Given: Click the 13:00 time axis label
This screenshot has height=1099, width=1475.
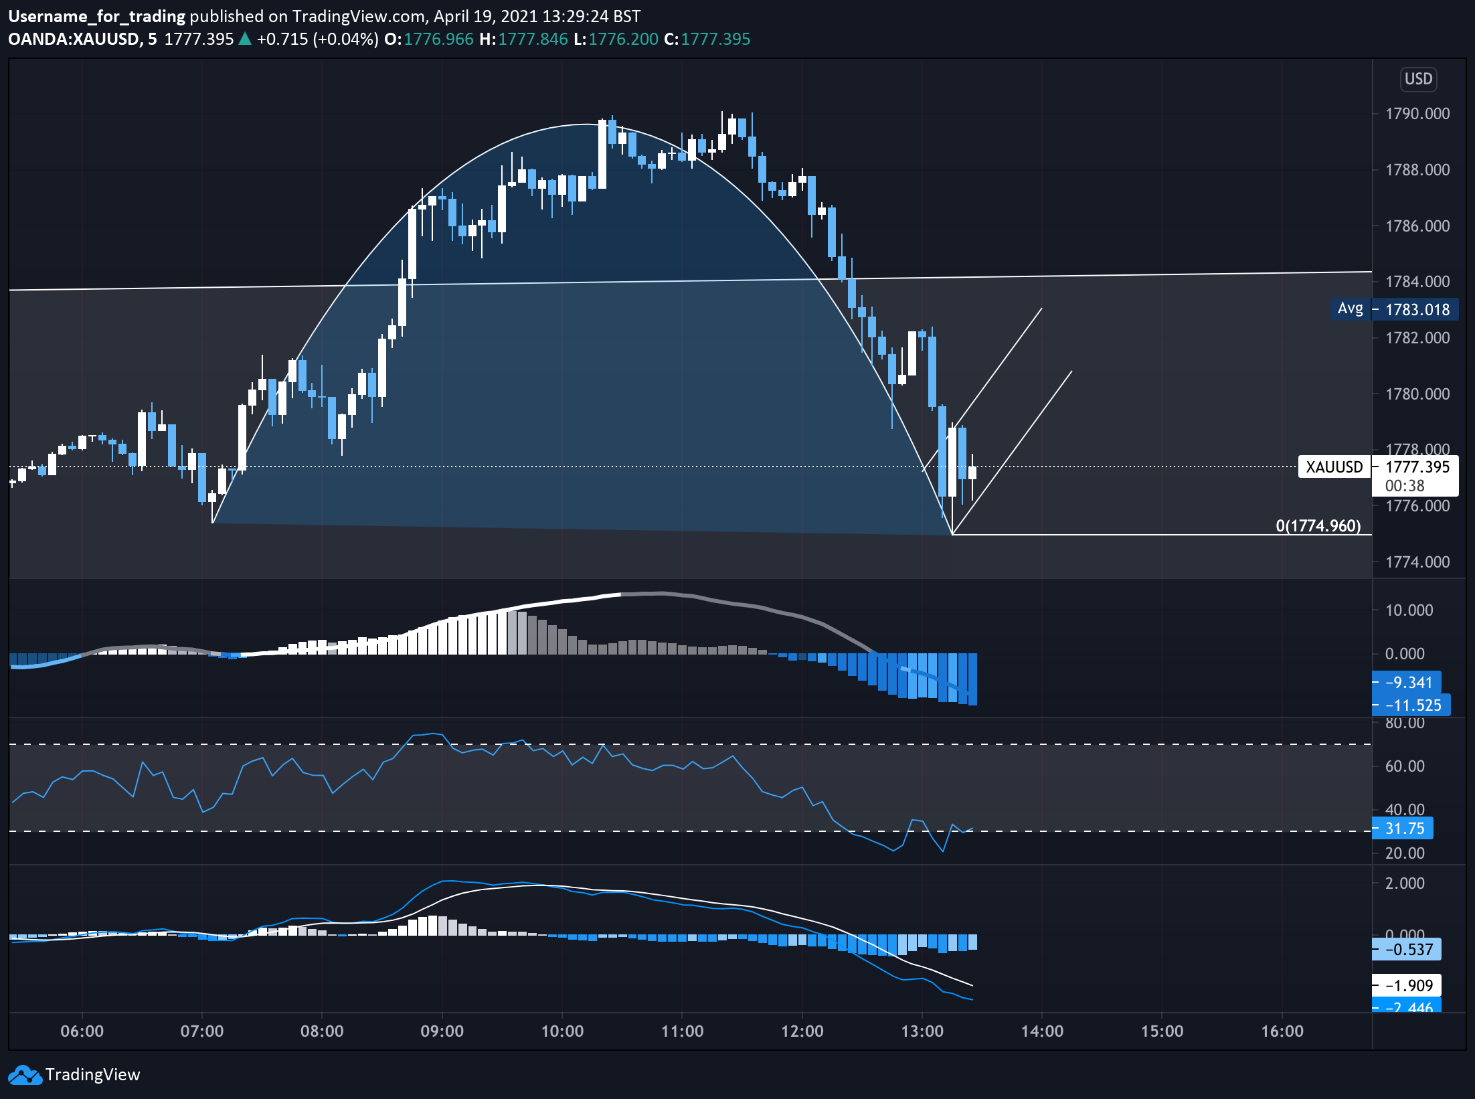Looking at the screenshot, I should tap(922, 1031).
